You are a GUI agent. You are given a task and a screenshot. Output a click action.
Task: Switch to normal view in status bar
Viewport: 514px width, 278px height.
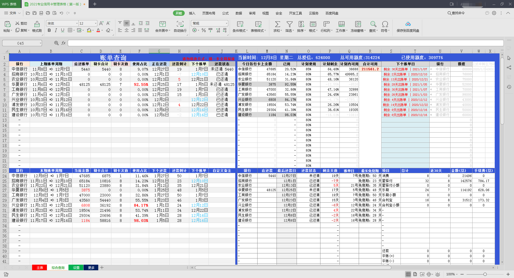pos(408,274)
